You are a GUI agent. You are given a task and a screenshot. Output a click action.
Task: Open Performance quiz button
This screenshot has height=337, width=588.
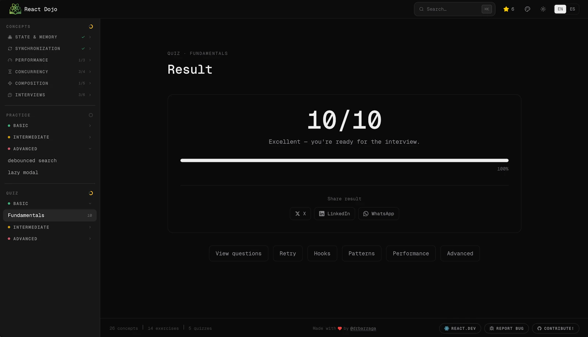411,254
